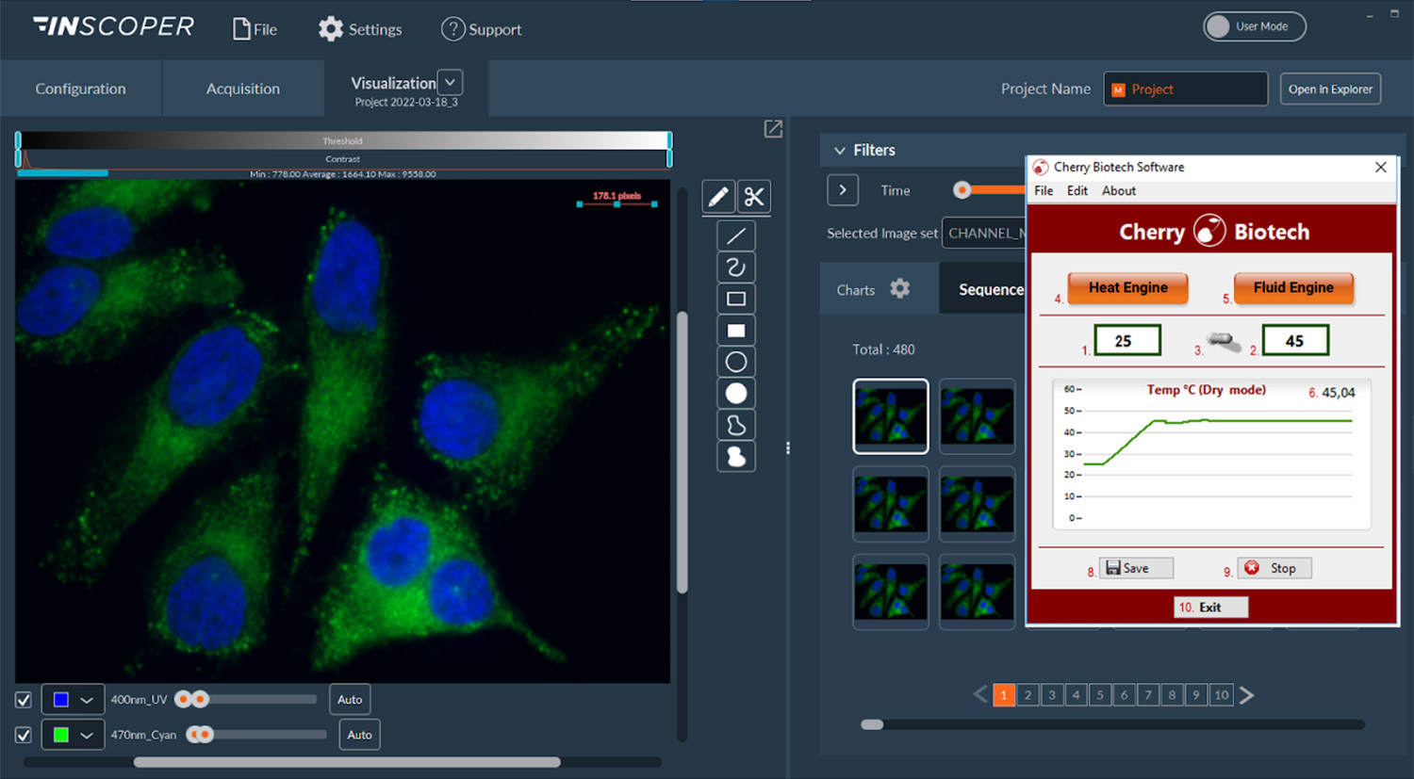Viewport: 1414px width, 779px height.
Task: Click the green 470nm_Cyan color swatch
Action: click(61, 735)
